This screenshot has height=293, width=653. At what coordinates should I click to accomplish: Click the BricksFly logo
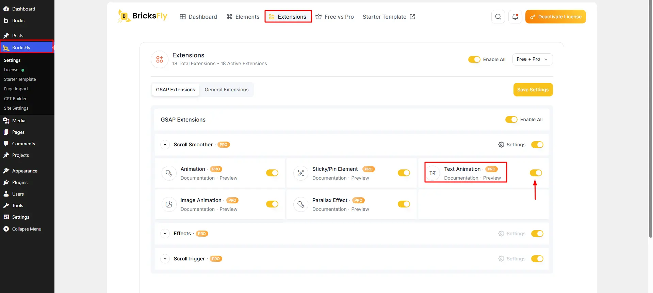143,16
